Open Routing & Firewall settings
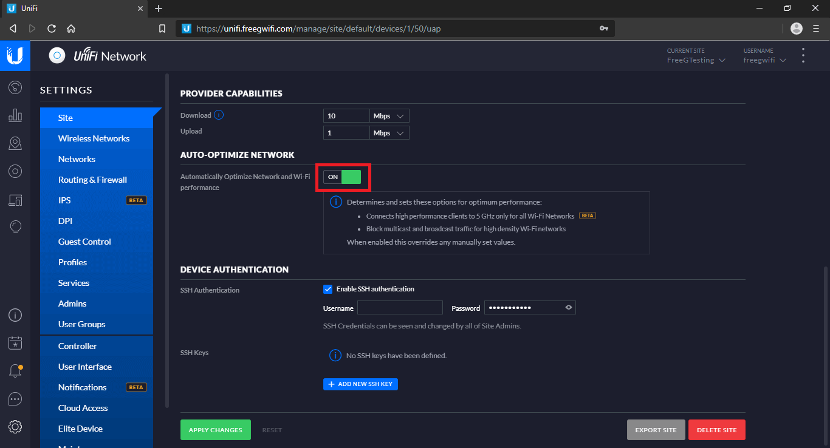Screen dimensions: 830x448 [x=97, y=180]
